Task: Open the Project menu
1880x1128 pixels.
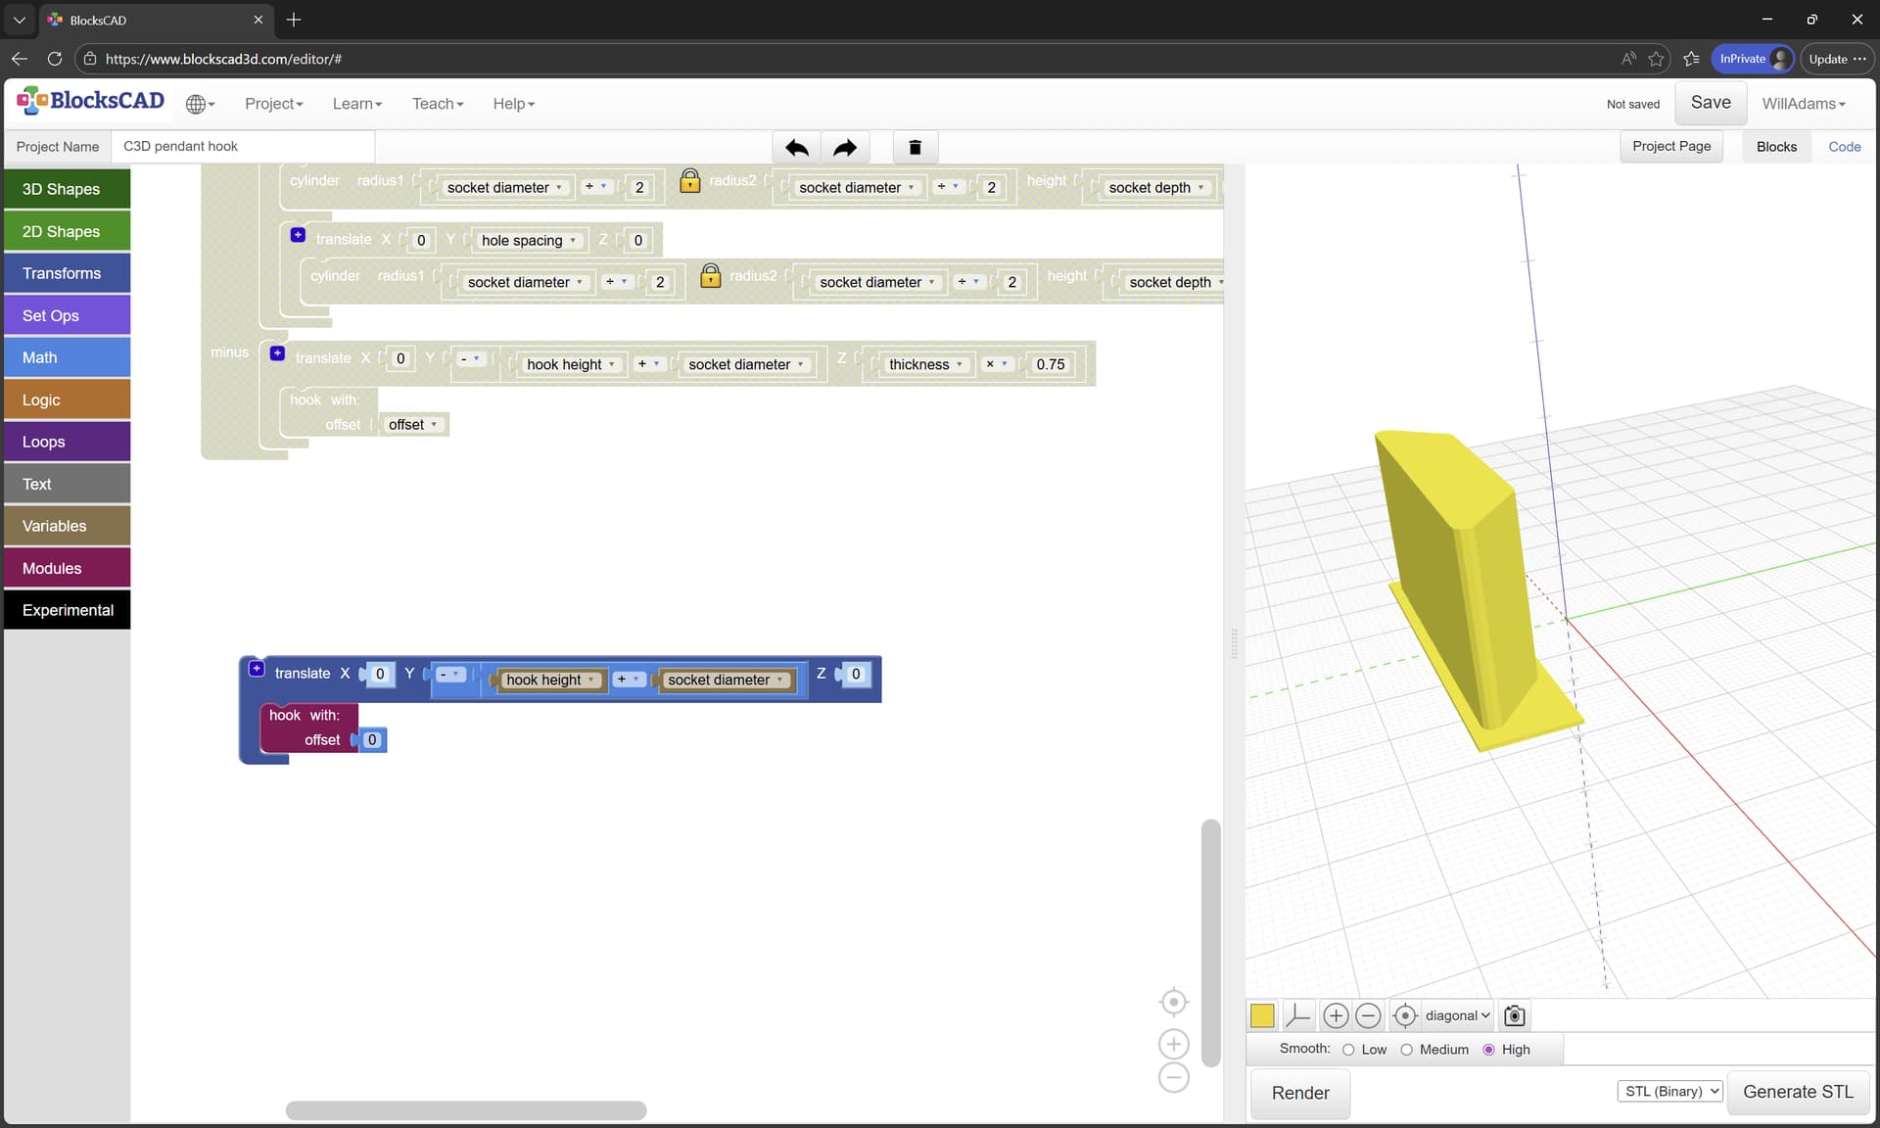Action: click(273, 104)
